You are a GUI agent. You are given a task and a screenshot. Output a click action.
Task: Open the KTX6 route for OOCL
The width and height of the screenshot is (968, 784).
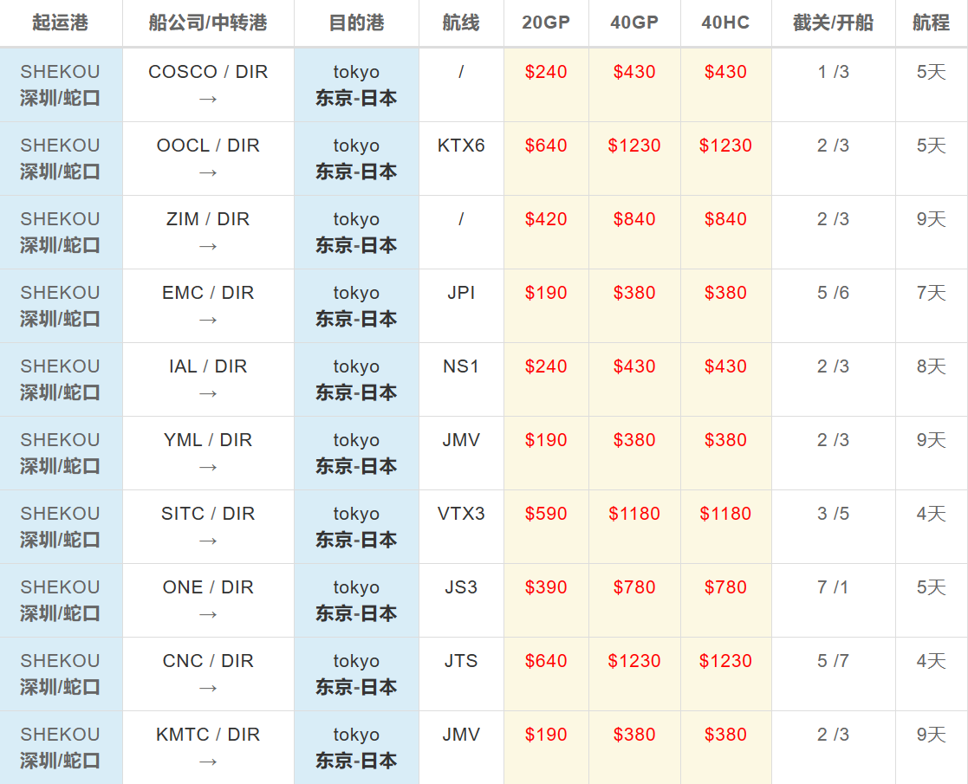[x=461, y=146]
